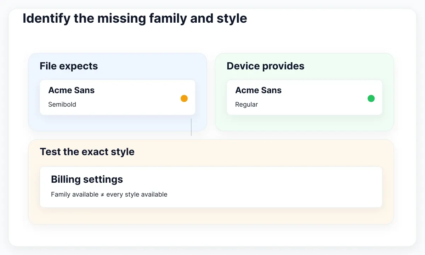Click the 'Billing settings' title text

tap(87, 179)
